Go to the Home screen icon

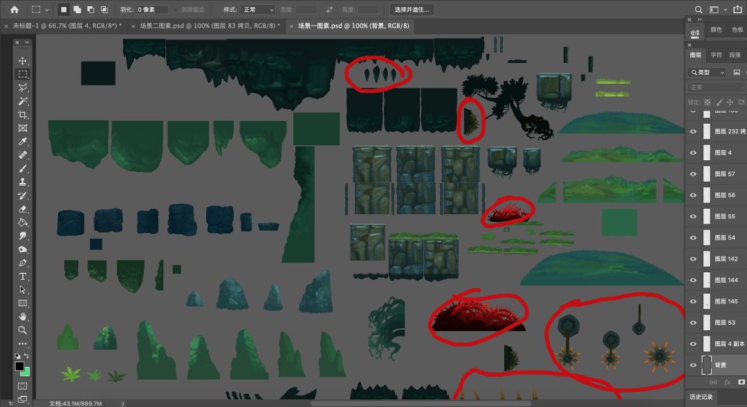[x=15, y=10]
